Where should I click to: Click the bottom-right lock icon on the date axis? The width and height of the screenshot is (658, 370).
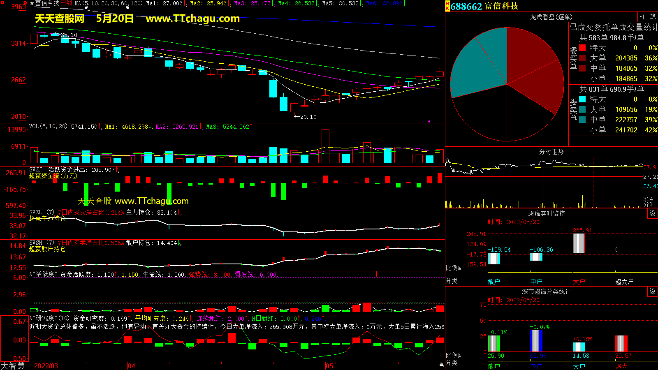[441, 365]
